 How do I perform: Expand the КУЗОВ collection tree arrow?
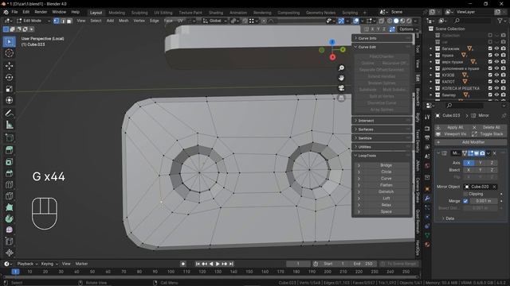tap(431, 75)
